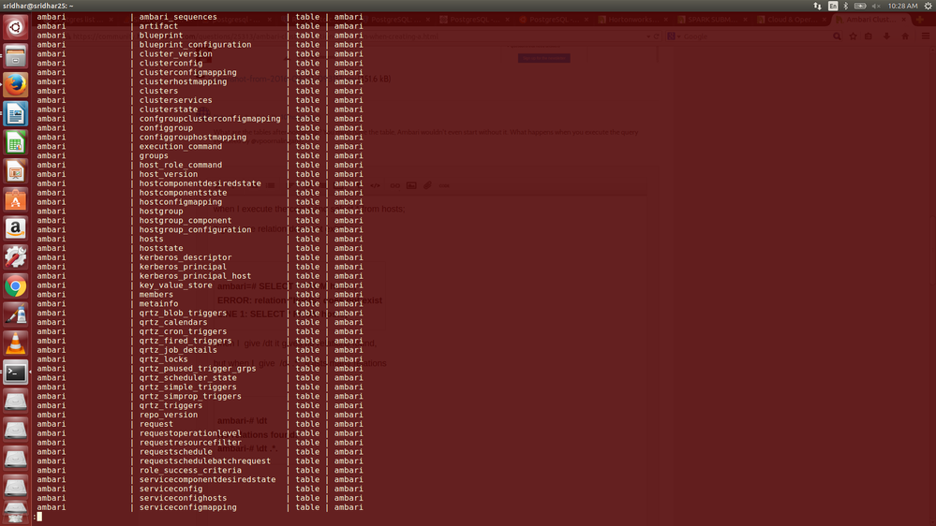Click 'hosts' table name
This screenshot has width=936, height=526.
(151, 239)
